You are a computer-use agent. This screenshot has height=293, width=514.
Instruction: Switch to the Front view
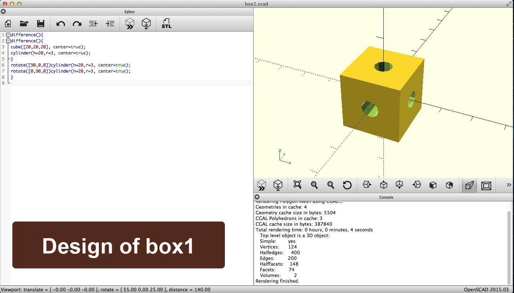433,185
